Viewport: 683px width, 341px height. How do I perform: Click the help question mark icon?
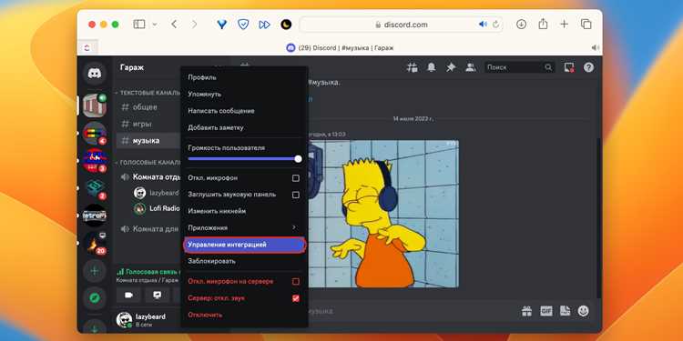tap(588, 67)
